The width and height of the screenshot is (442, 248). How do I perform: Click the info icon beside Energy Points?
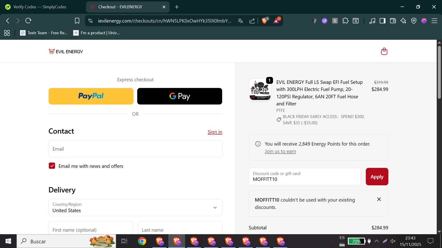[258, 144]
